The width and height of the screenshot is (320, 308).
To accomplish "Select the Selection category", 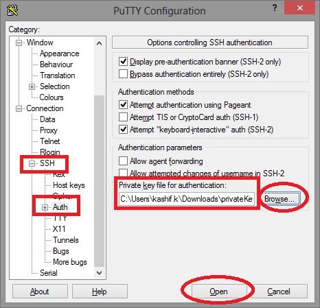I will pyautogui.click(x=55, y=86).
